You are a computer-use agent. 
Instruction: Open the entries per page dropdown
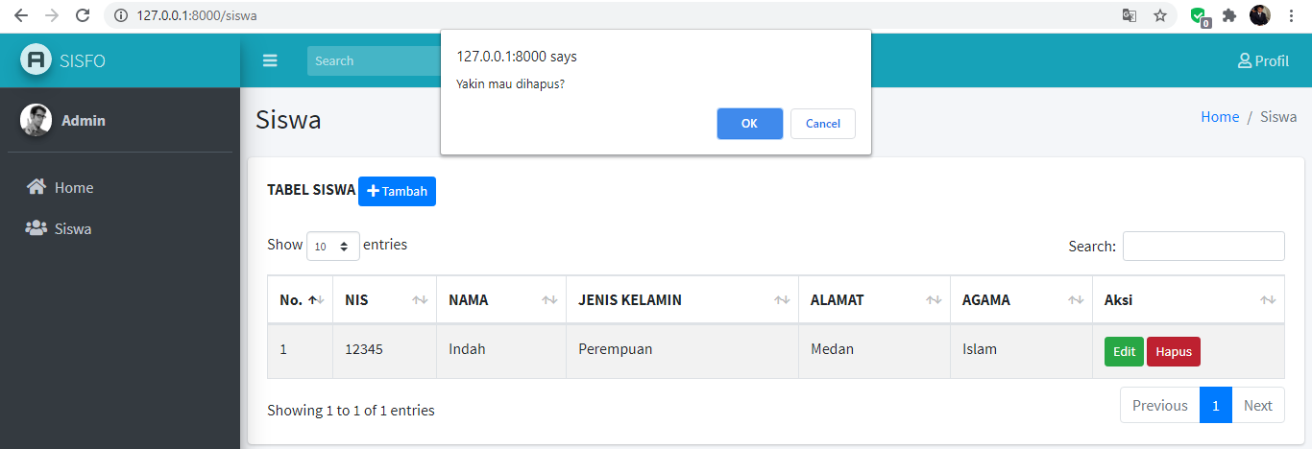(x=333, y=247)
